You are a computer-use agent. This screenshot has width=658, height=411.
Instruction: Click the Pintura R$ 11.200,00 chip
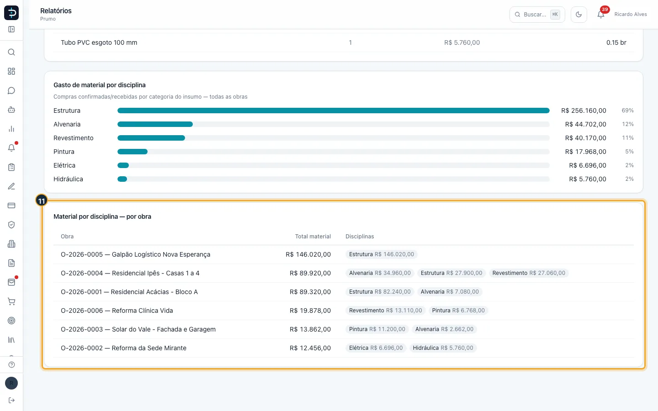pyautogui.click(x=377, y=329)
